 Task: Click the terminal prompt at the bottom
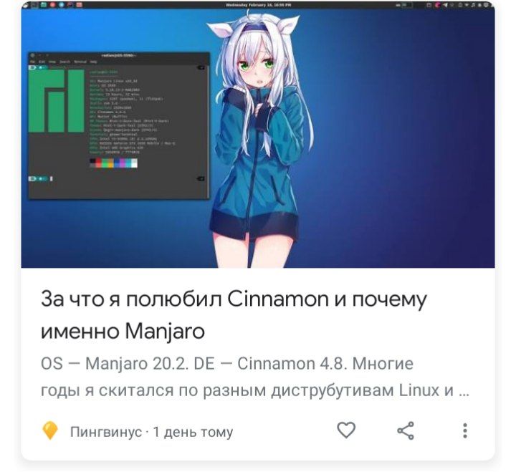tap(41, 178)
